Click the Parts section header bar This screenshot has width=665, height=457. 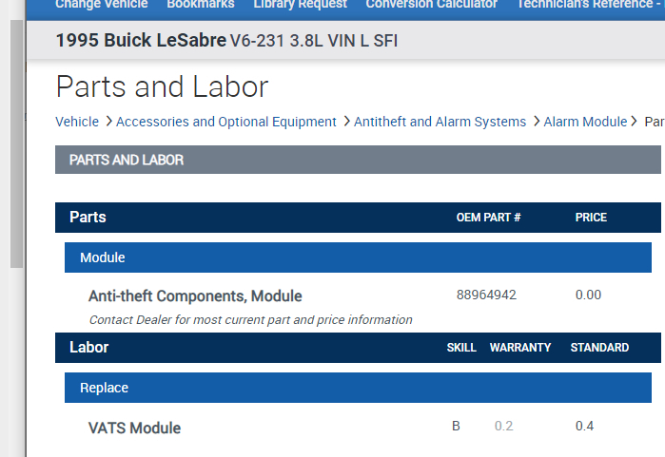click(x=358, y=218)
